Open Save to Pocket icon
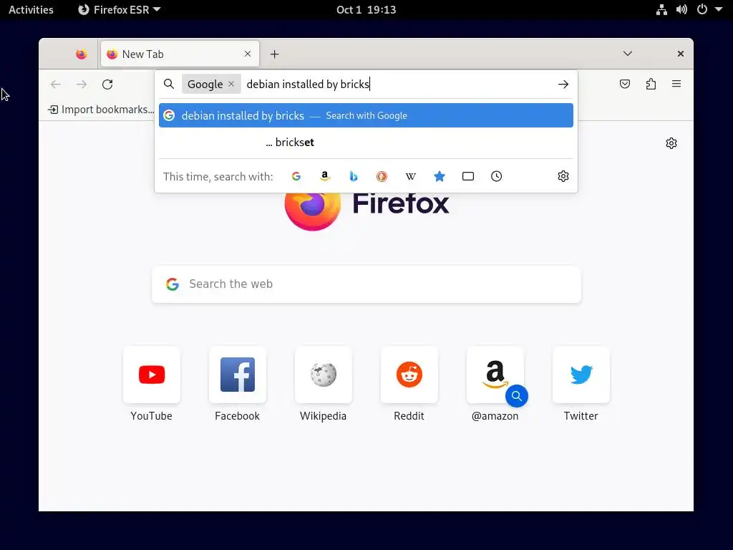733x550 pixels. [x=625, y=85]
